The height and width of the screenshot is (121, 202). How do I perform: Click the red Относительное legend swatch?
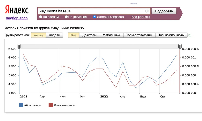51,105
